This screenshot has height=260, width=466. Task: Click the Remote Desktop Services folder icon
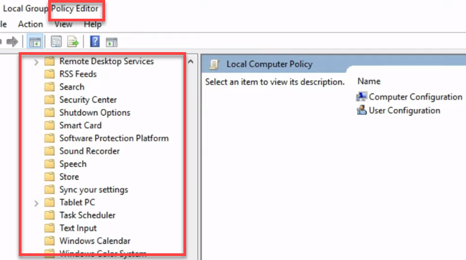[x=50, y=61]
